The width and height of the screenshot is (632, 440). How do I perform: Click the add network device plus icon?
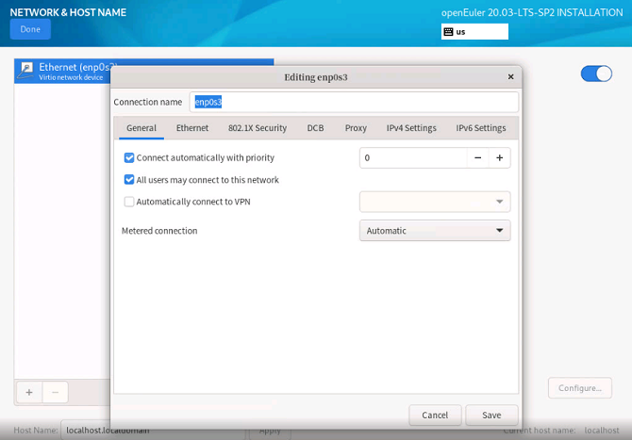tap(28, 391)
